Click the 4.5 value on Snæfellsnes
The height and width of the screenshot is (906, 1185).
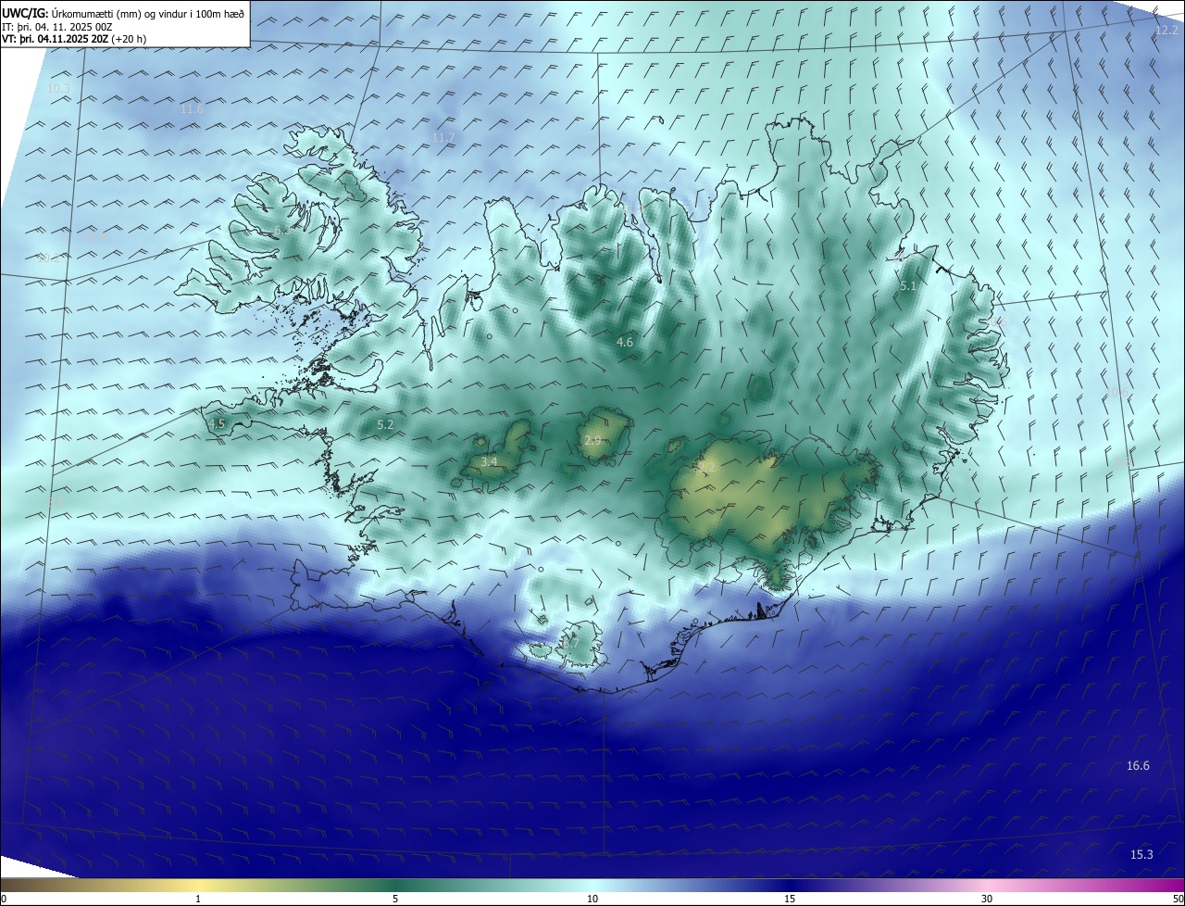click(217, 423)
